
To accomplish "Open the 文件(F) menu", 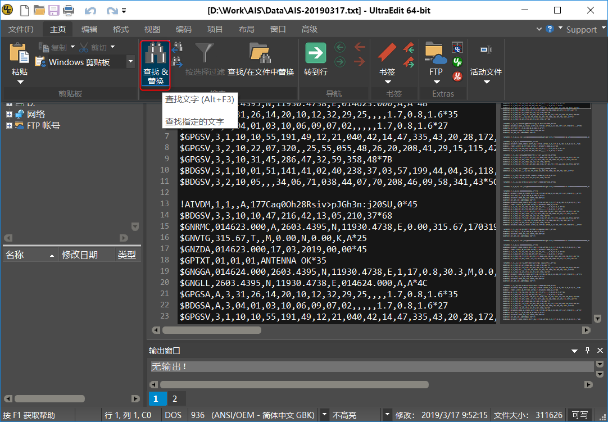I will coord(21,29).
